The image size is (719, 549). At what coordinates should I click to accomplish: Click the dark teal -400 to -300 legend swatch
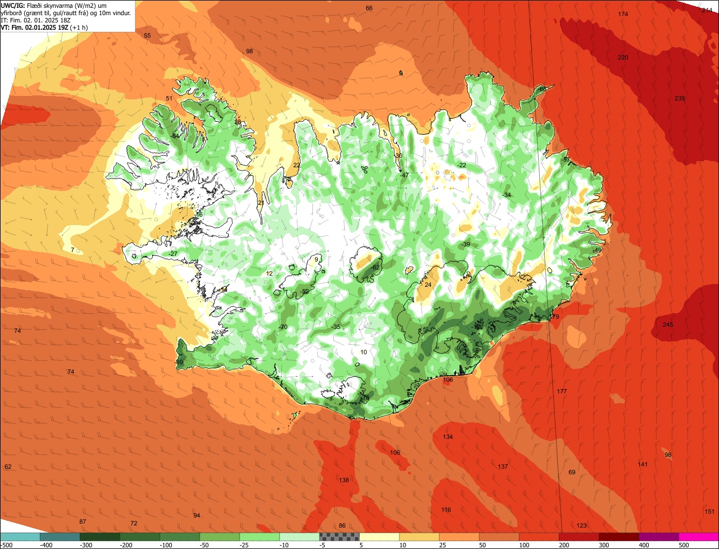coord(60,537)
